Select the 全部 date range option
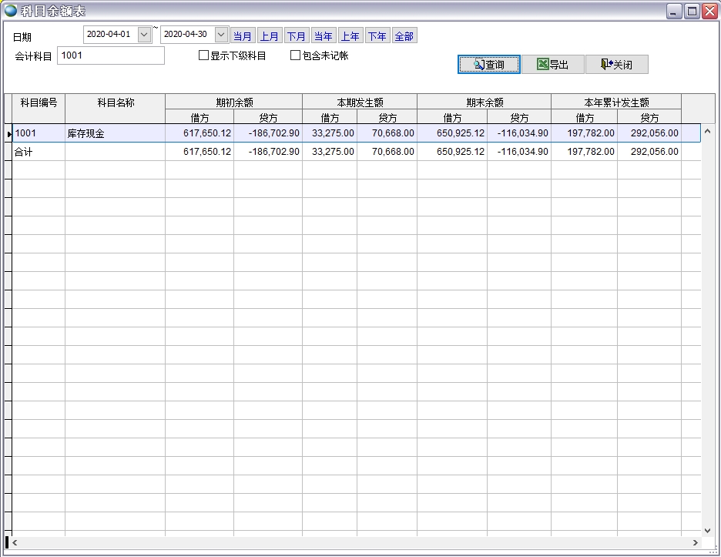The width and height of the screenshot is (721, 557). click(x=404, y=36)
